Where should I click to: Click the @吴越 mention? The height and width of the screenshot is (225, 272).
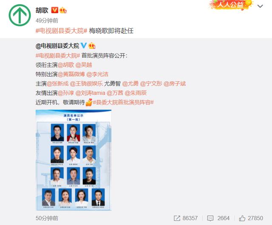84,65
